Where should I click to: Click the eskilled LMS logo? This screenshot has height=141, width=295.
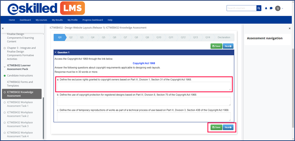pos(46,8)
